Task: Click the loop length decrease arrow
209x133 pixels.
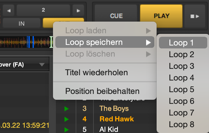Action: [8, 10]
